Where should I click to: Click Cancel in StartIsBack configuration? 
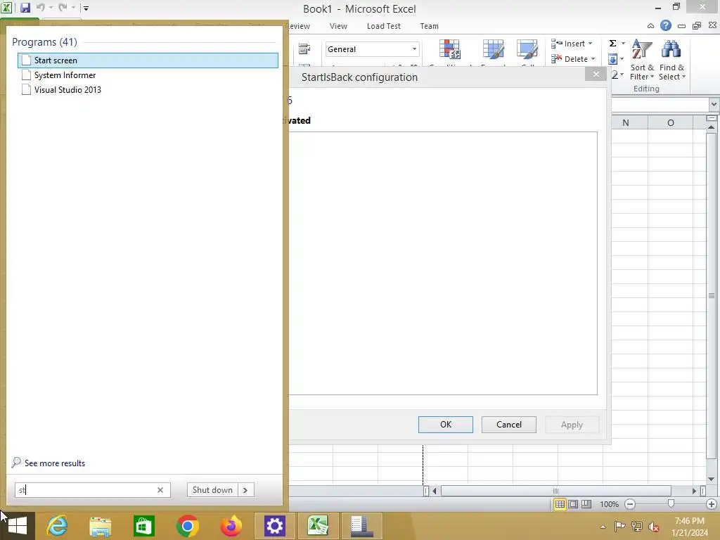tap(509, 424)
